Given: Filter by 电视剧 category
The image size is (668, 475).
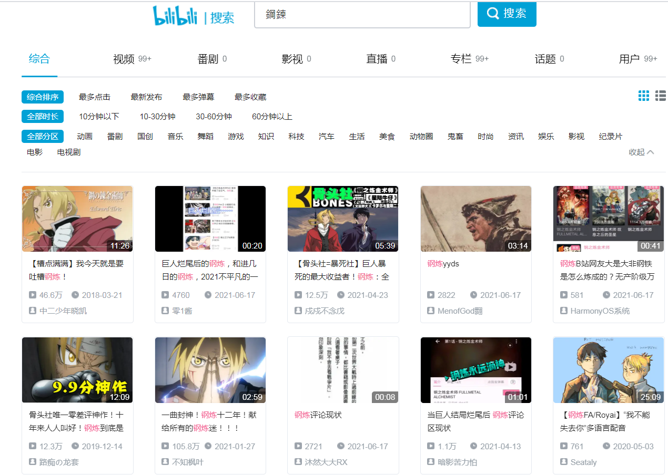Looking at the screenshot, I should (69, 152).
